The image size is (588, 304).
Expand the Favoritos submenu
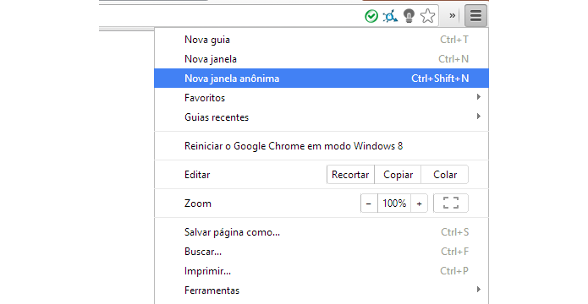click(x=321, y=98)
